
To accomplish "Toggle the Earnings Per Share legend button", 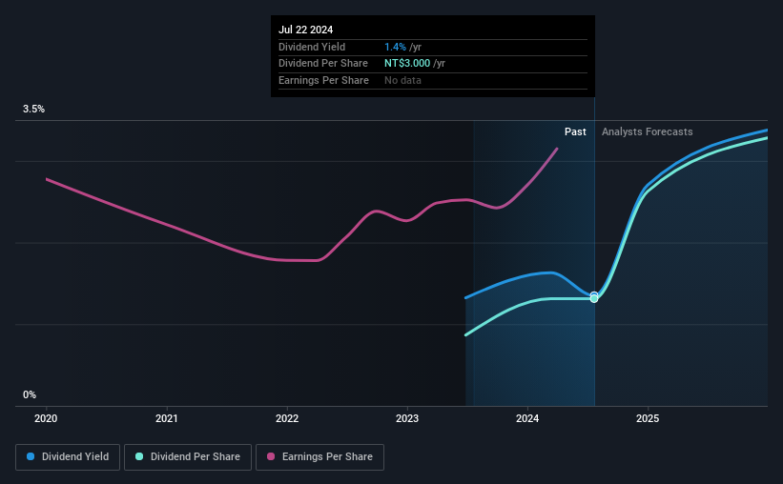I will tap(319, 457).
